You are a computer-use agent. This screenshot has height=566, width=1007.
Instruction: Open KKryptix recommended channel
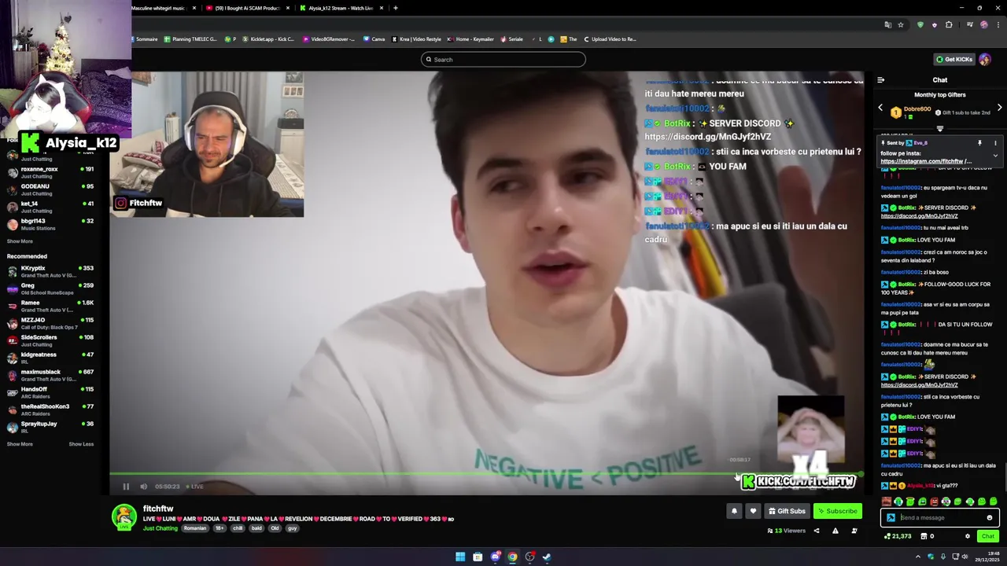pyautogui.click(x=51, y=271)
